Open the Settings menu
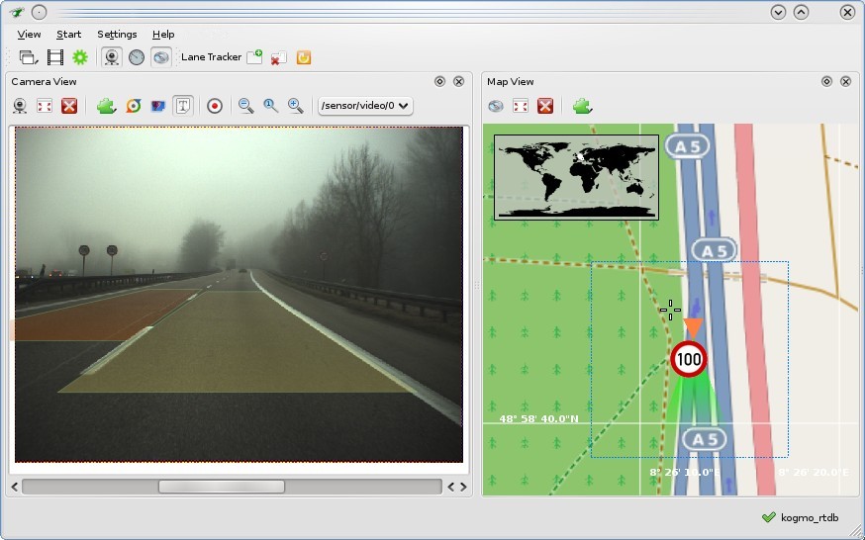 pos(117,35)
